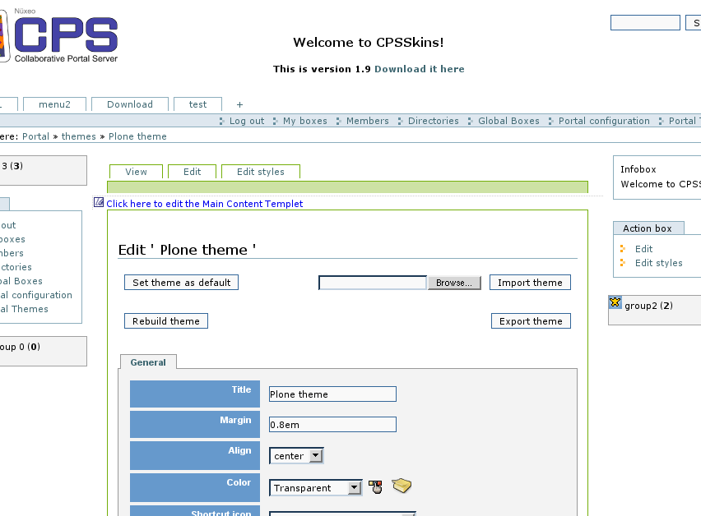Click Edit styles in the Action box
Viewport: 701px width, 516px height.
click(x=659, y=263)
